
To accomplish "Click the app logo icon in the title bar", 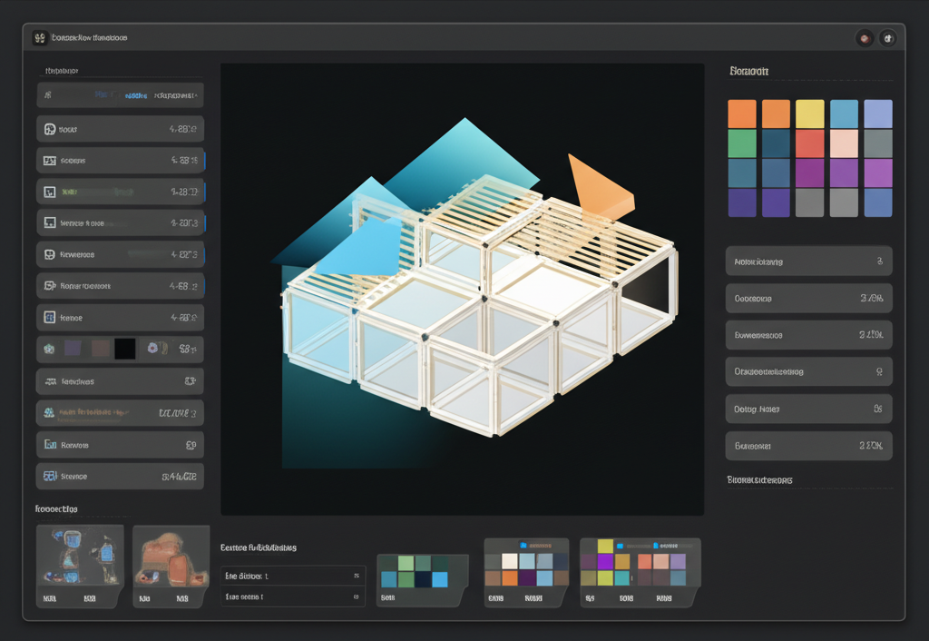I will [38, 37].
